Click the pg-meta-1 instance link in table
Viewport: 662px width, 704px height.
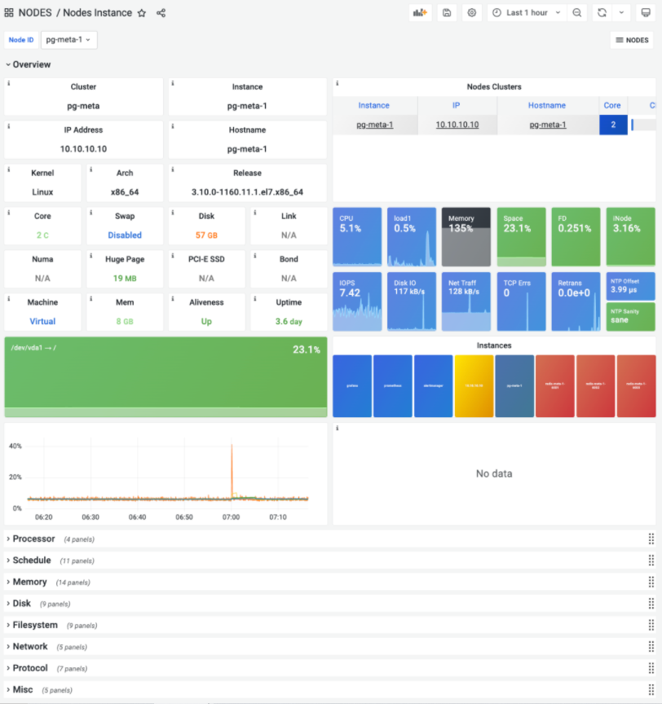pos(374,125)
